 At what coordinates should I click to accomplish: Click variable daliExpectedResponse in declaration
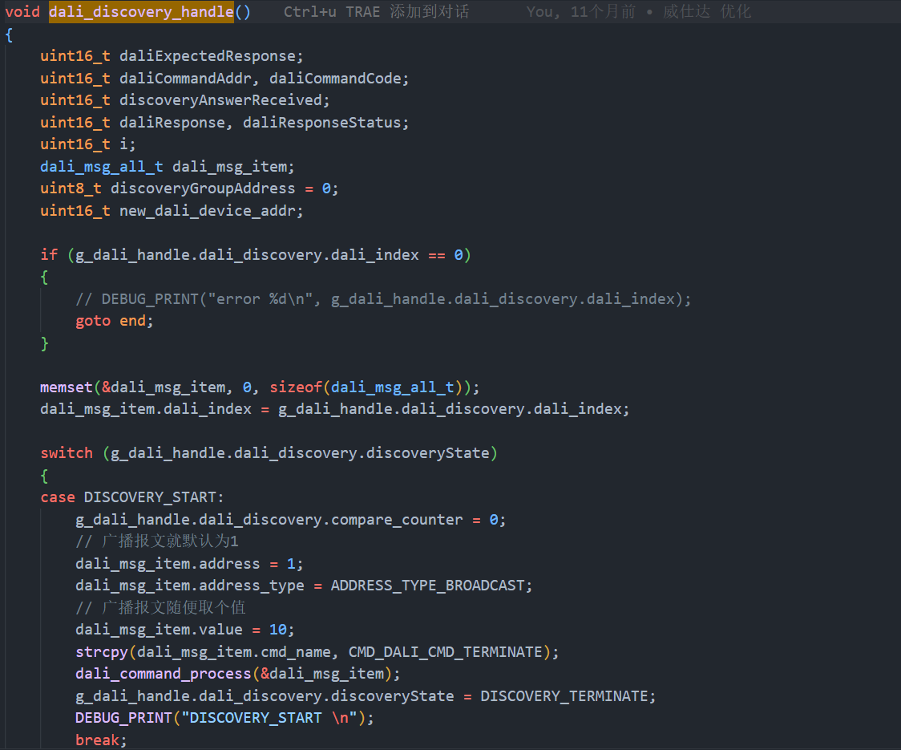point(208,56)
